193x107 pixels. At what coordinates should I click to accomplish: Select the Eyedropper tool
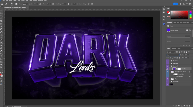click(1, 26)
